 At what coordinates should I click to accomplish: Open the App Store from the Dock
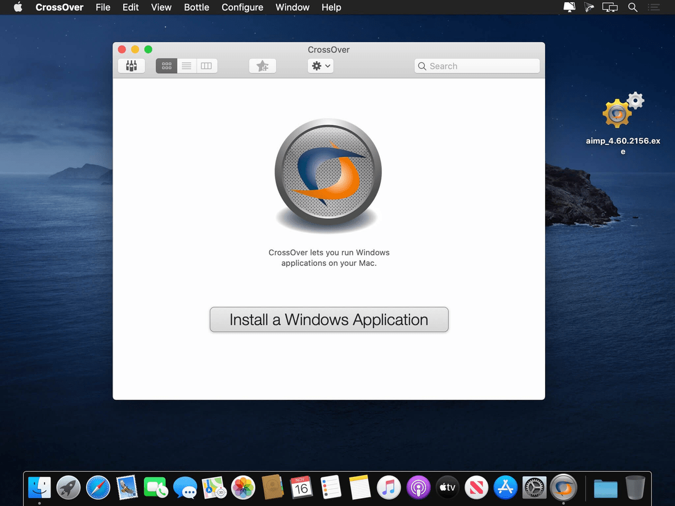(505, 487)
